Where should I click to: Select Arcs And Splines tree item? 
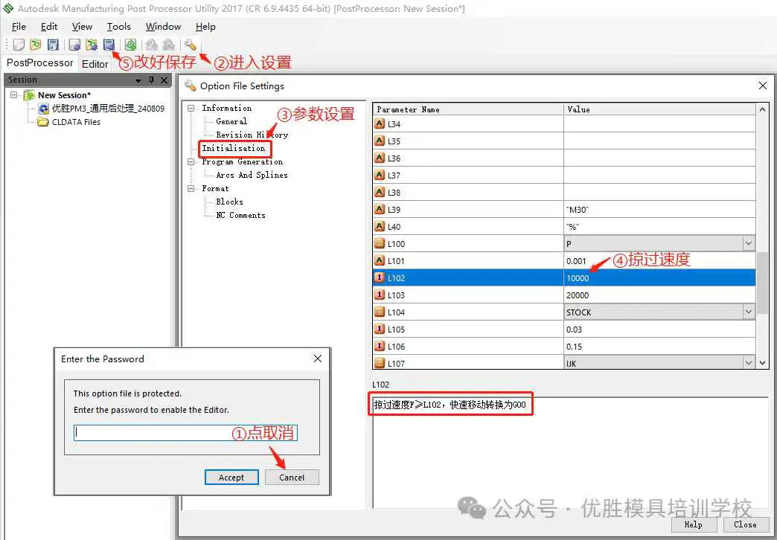(x=252, y=175)
